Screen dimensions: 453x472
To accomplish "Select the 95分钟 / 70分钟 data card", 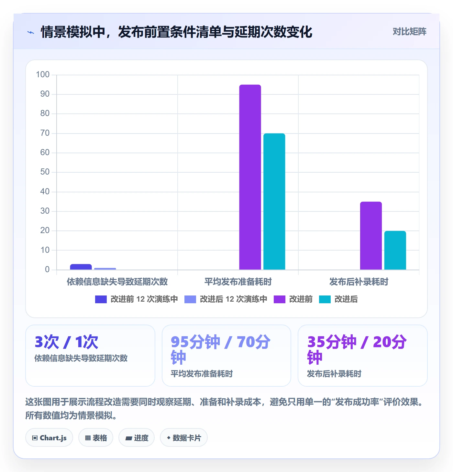I will (226, 356).
